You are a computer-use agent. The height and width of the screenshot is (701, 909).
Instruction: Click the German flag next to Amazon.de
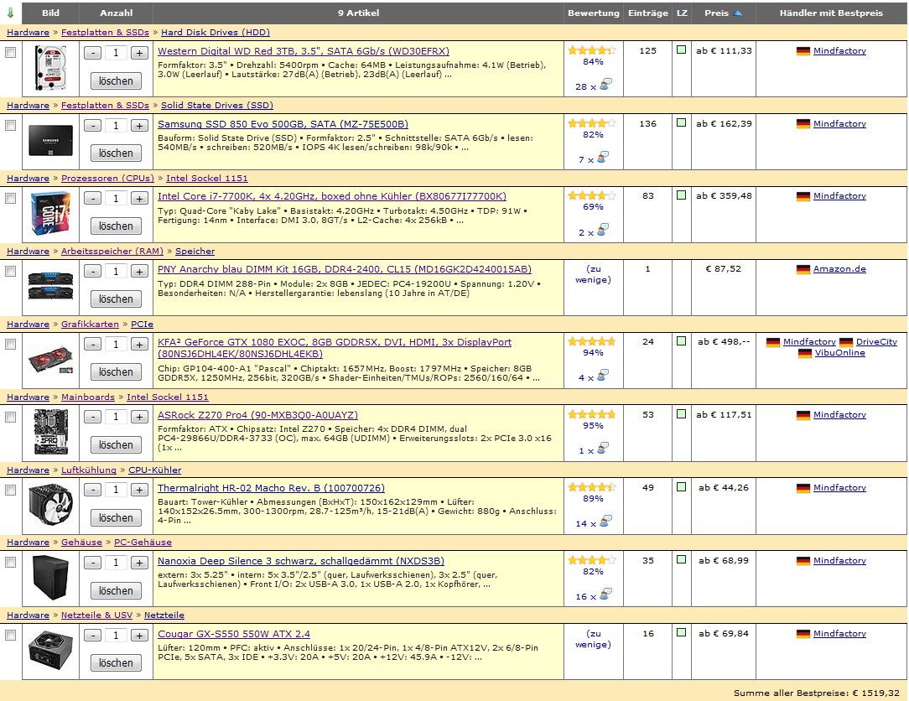[x=803, y=269]
